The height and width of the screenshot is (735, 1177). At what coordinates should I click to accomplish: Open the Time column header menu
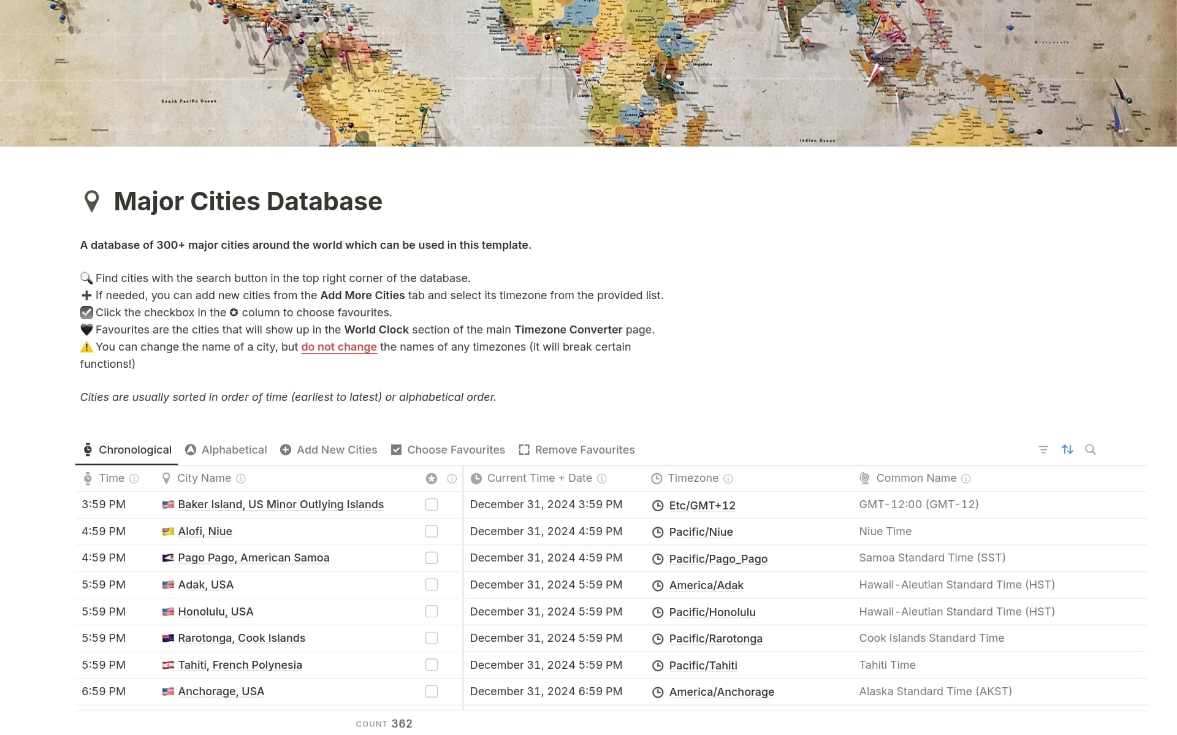[111, 478]
